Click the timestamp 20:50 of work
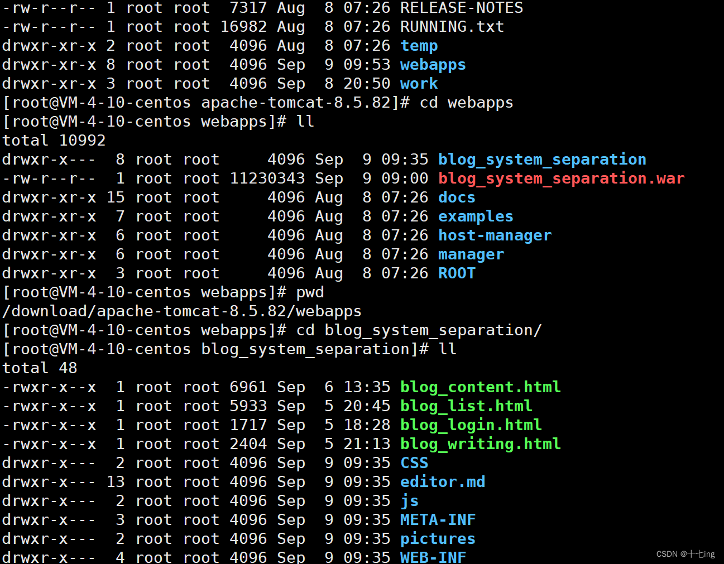724x564 pixels. point(367,84)
